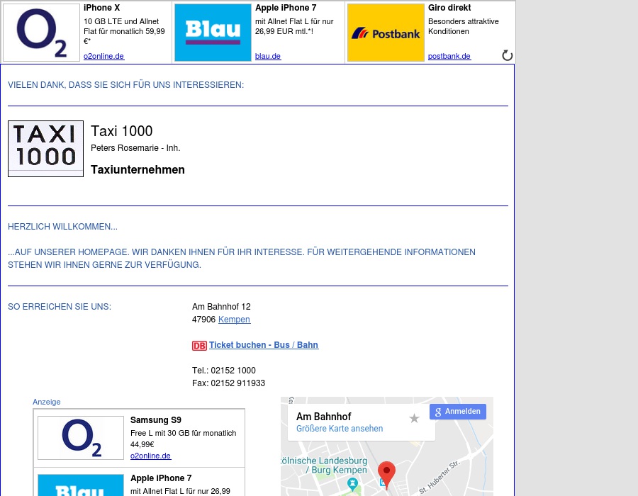Open the postbank.de link
This screenshot has width=638, height=496.
click(449, 57)
